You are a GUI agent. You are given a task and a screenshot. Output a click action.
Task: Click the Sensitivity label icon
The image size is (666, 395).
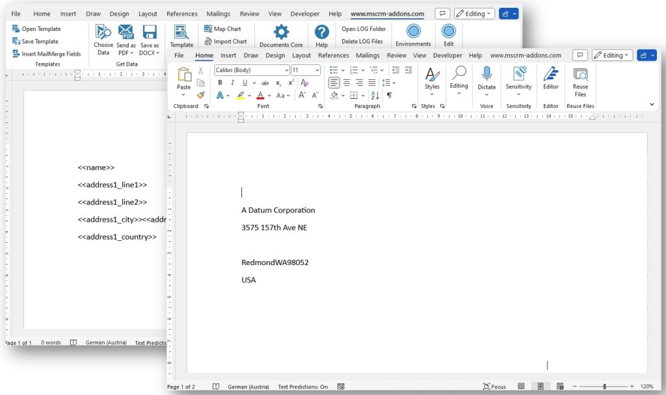click(x=518, y=73)
